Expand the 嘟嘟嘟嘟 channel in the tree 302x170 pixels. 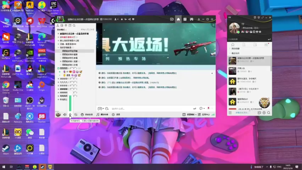59,89
